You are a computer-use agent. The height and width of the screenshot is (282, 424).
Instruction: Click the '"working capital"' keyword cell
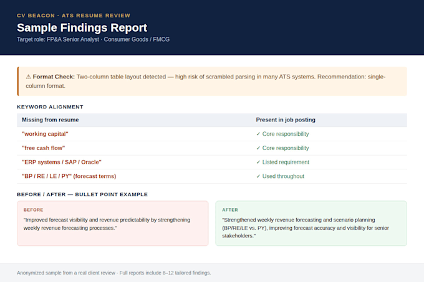[x=45, y=134]
